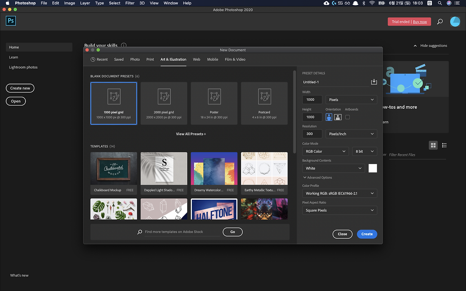Click the Korean input source icon

tap(430, 3)
